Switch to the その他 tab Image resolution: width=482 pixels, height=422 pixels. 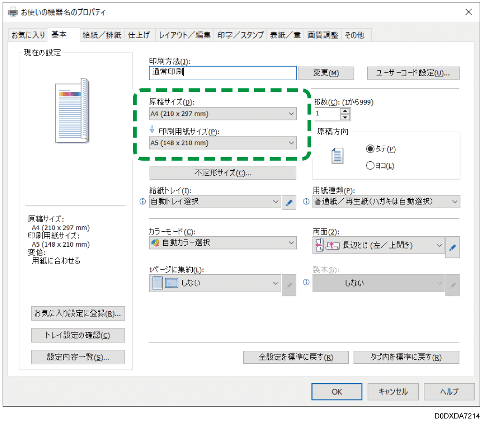point(355,34)
